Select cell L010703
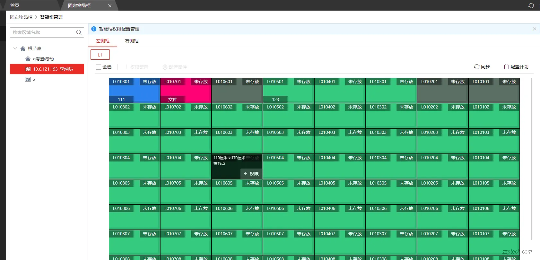 coord(186,141)
